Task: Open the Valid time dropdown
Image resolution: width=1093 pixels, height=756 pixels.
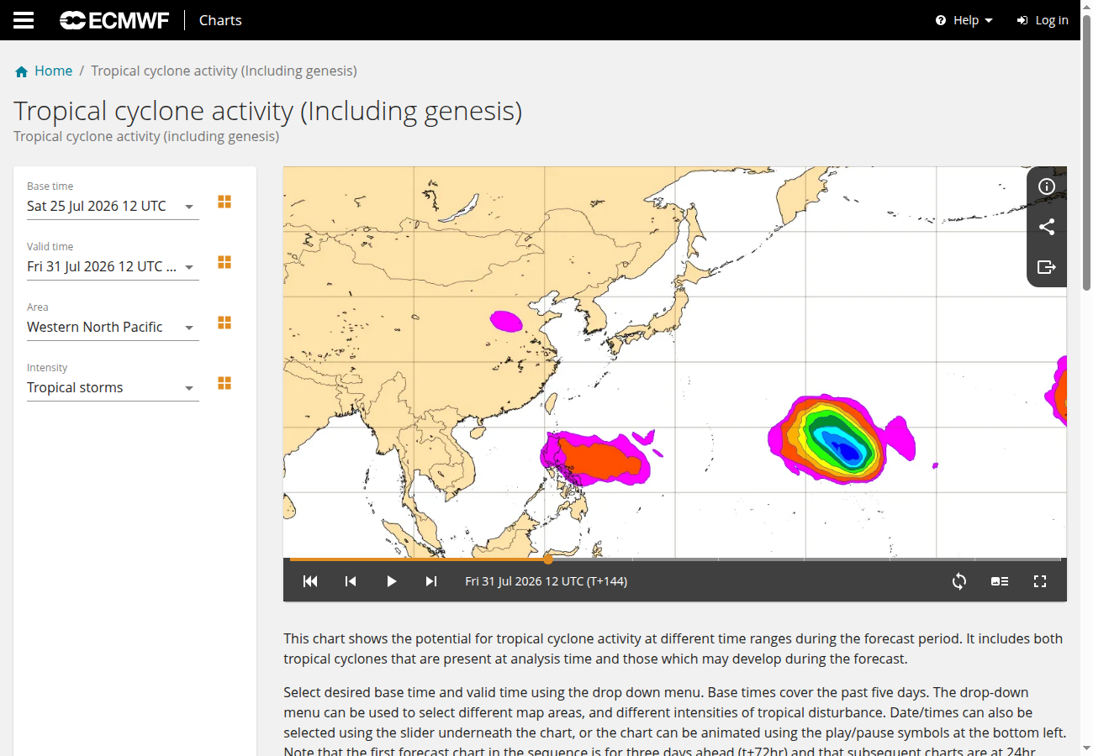Action: tap(113, 266)
